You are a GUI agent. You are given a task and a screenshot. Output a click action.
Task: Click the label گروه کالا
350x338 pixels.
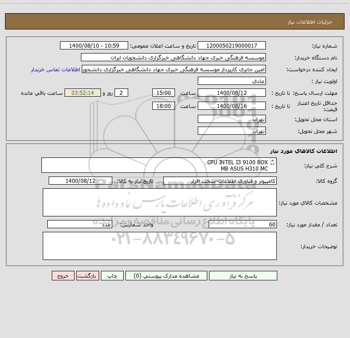point(326,181)
